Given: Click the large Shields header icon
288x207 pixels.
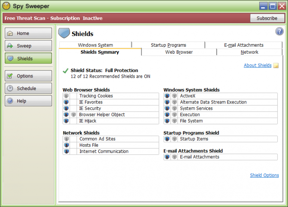Looking at the screenshot, I should [64, 33].
